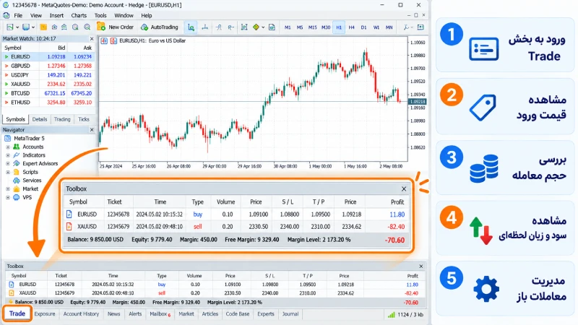Expand the Indicators node in Navigator
Screen dimensions: 578x325
click(8, 155)
